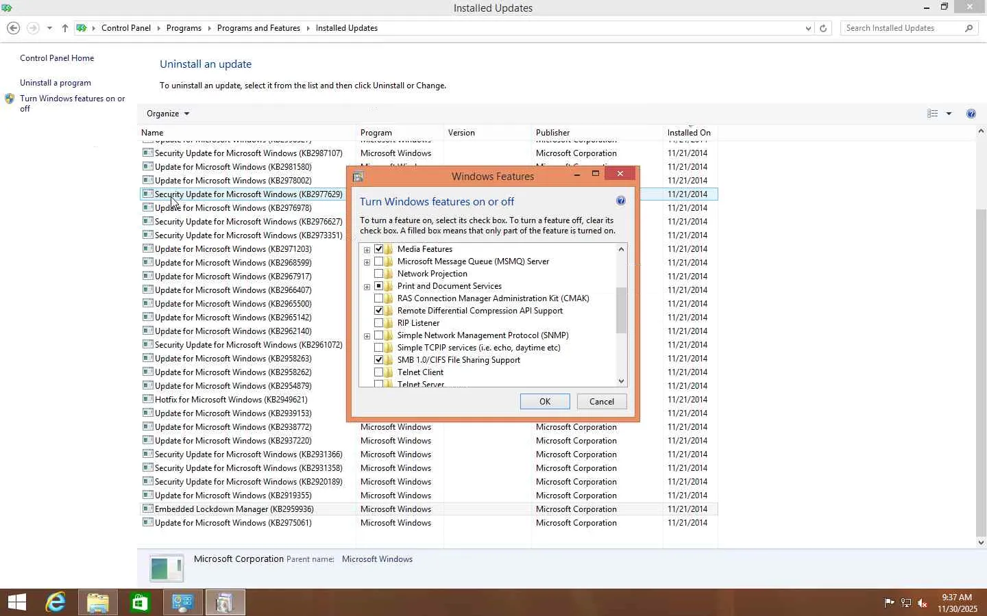This screenshot has width=987, height=616.
Task: Open the recent locations dropdown arrow
Action: 49,28
